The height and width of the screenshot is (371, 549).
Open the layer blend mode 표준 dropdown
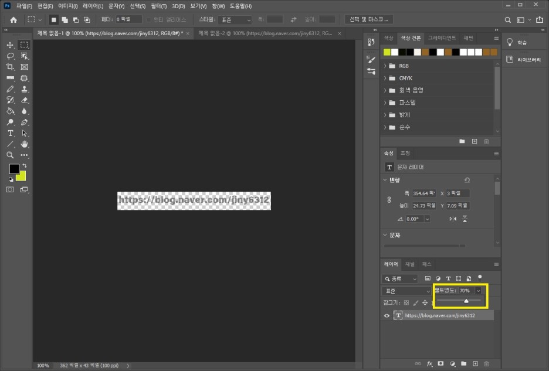pos(406,291)
